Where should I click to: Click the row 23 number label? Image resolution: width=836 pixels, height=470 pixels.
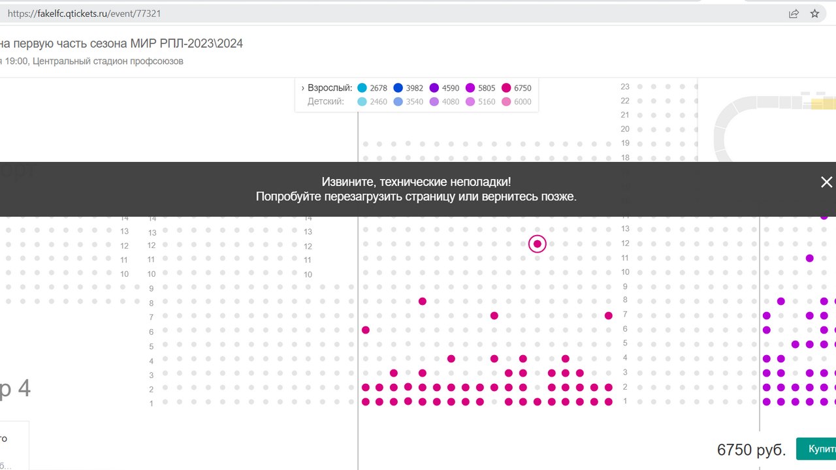[625, 86]
